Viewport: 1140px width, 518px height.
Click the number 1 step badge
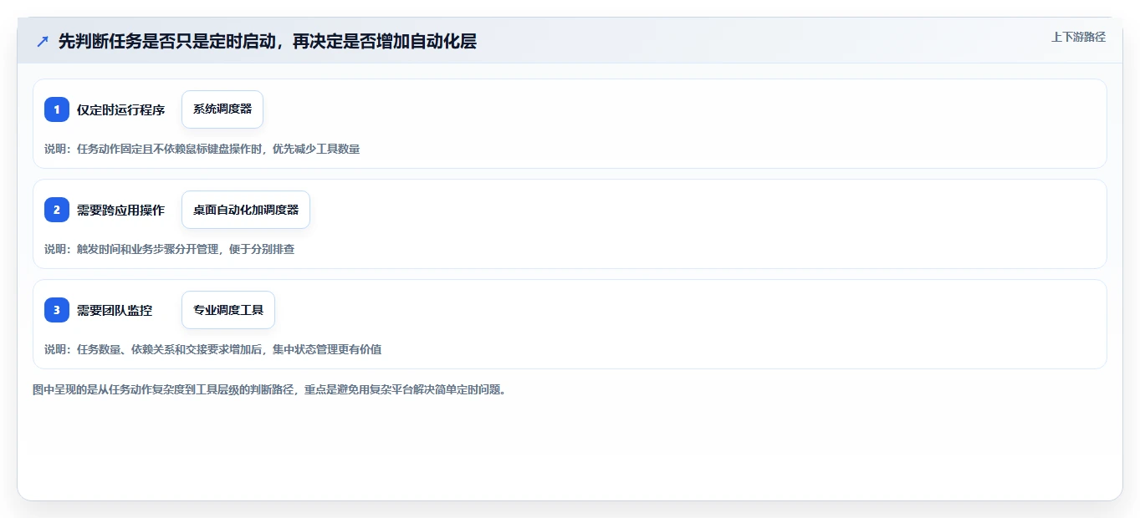[x=57, y=109]
